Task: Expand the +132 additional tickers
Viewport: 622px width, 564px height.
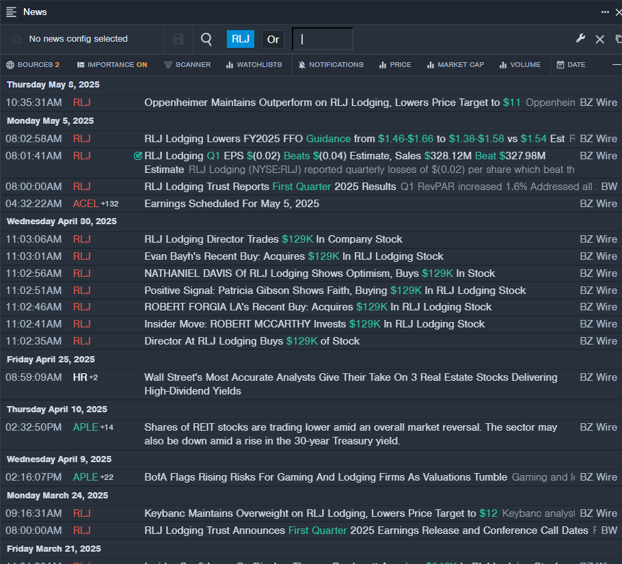Action: [x=110, y=204]
